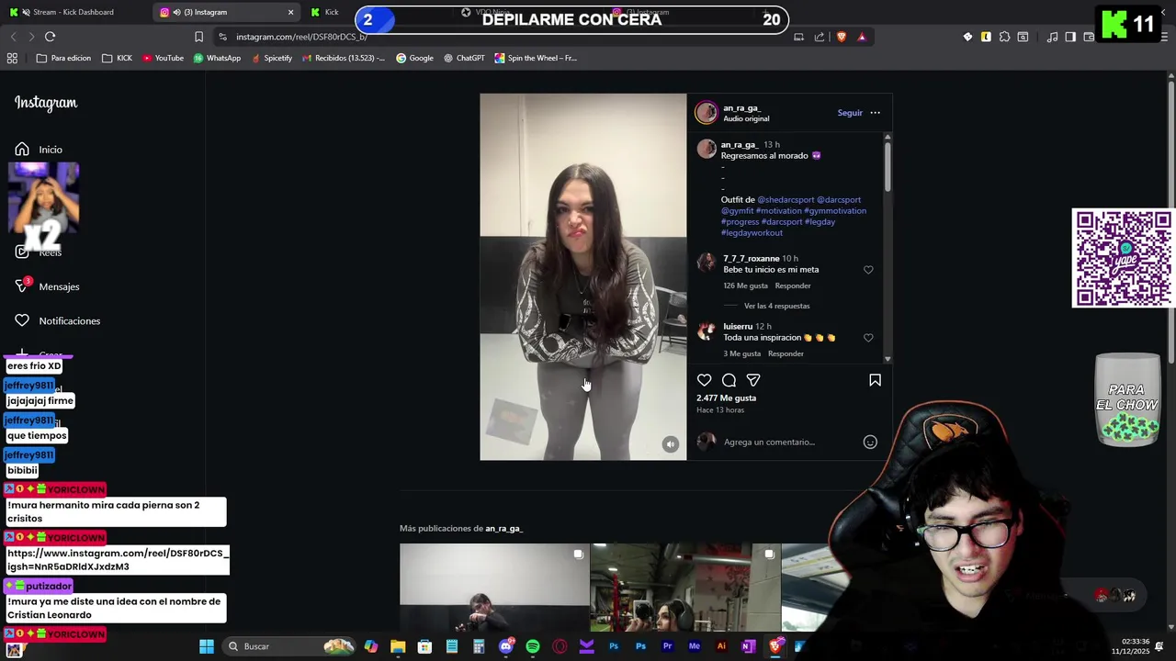Open Spotify from the taskbar

click(x=533, y=646)
